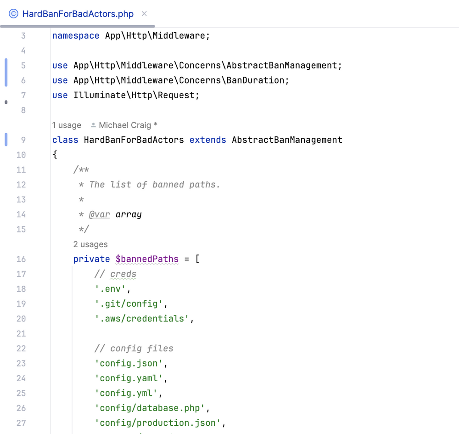The height and width of the screenshot is (434, 459).
Task: Click line number 10 at the class brace
Action: pyautogui.click(x=21, y=155)
